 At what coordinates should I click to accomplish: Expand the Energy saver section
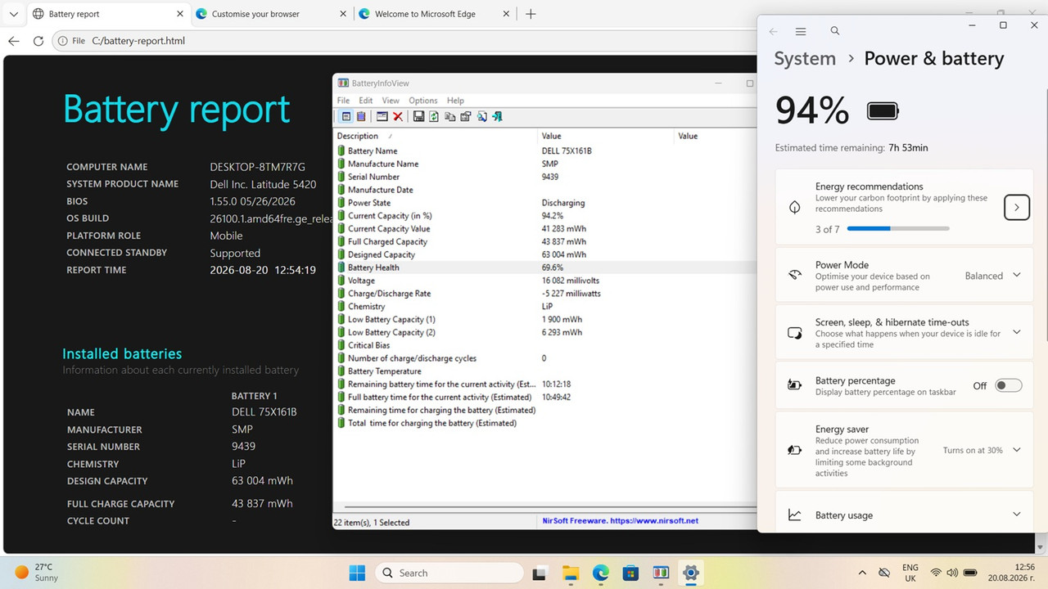coord(1017,450)
